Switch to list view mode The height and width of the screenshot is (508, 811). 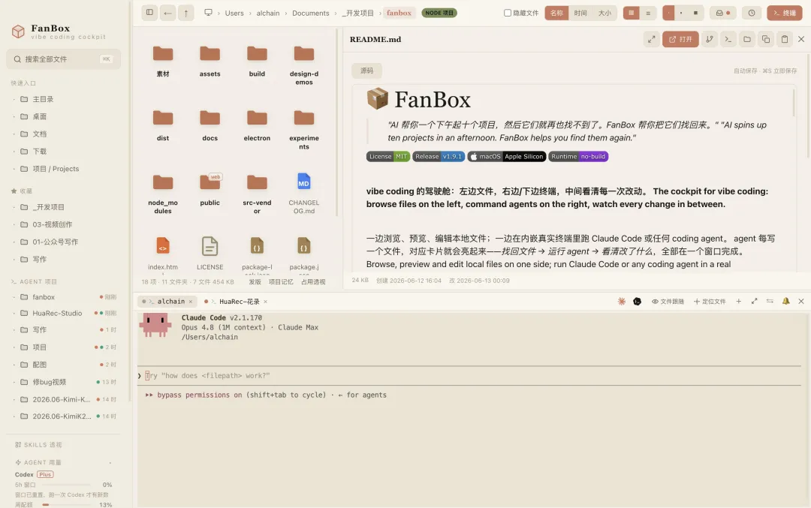(x=648, y=13)
